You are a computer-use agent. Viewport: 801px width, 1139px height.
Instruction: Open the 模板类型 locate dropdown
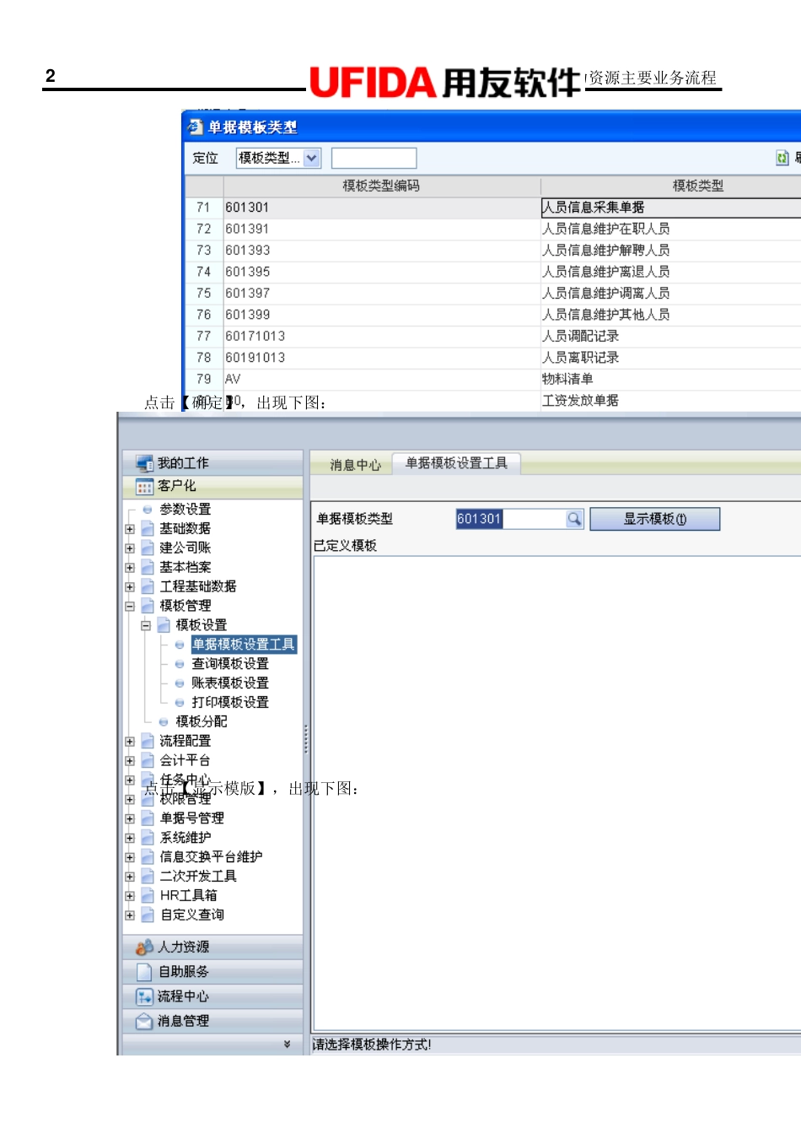tap(312, 158)
